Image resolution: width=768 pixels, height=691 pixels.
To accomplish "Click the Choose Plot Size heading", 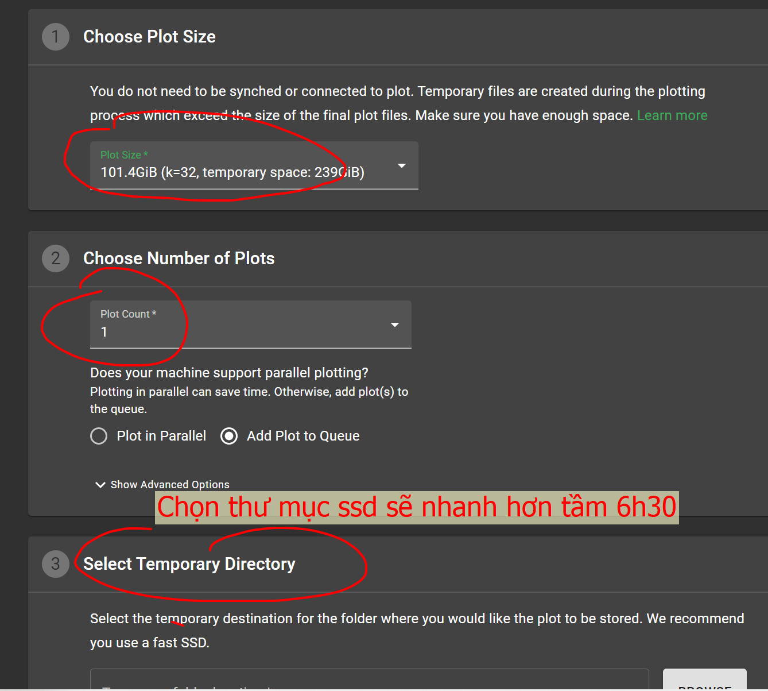I will (x=149, y=37).
